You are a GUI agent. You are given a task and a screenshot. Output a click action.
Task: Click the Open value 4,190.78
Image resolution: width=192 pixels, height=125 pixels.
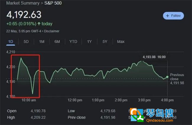38,111
